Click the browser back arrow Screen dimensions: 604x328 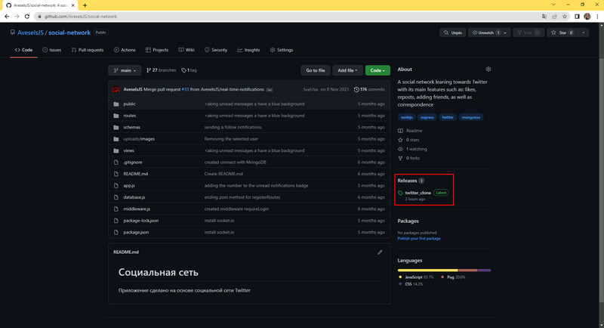tap(7, 16)
